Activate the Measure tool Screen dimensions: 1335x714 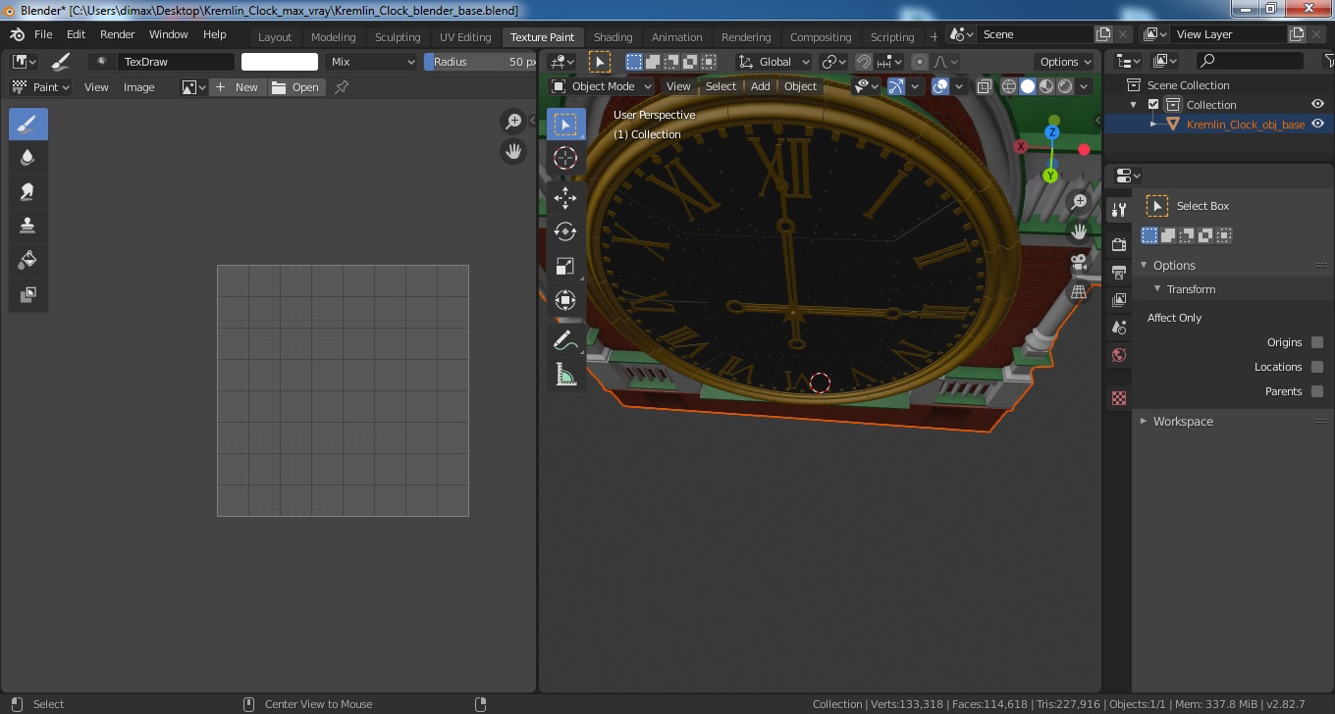tap(565, 375)
